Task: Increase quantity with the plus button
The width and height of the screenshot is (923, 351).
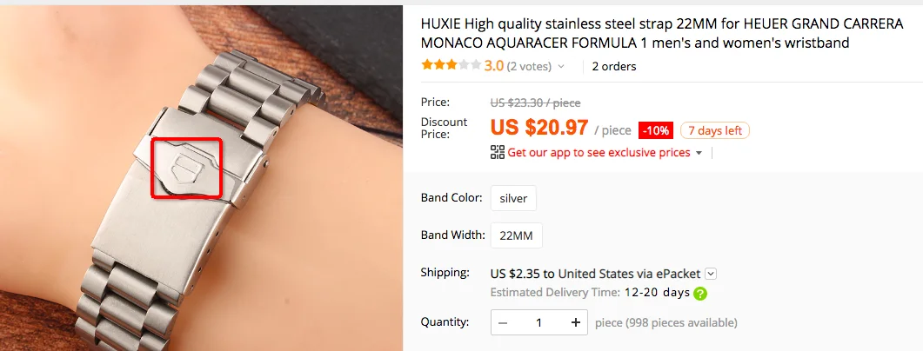Action: 575,322
